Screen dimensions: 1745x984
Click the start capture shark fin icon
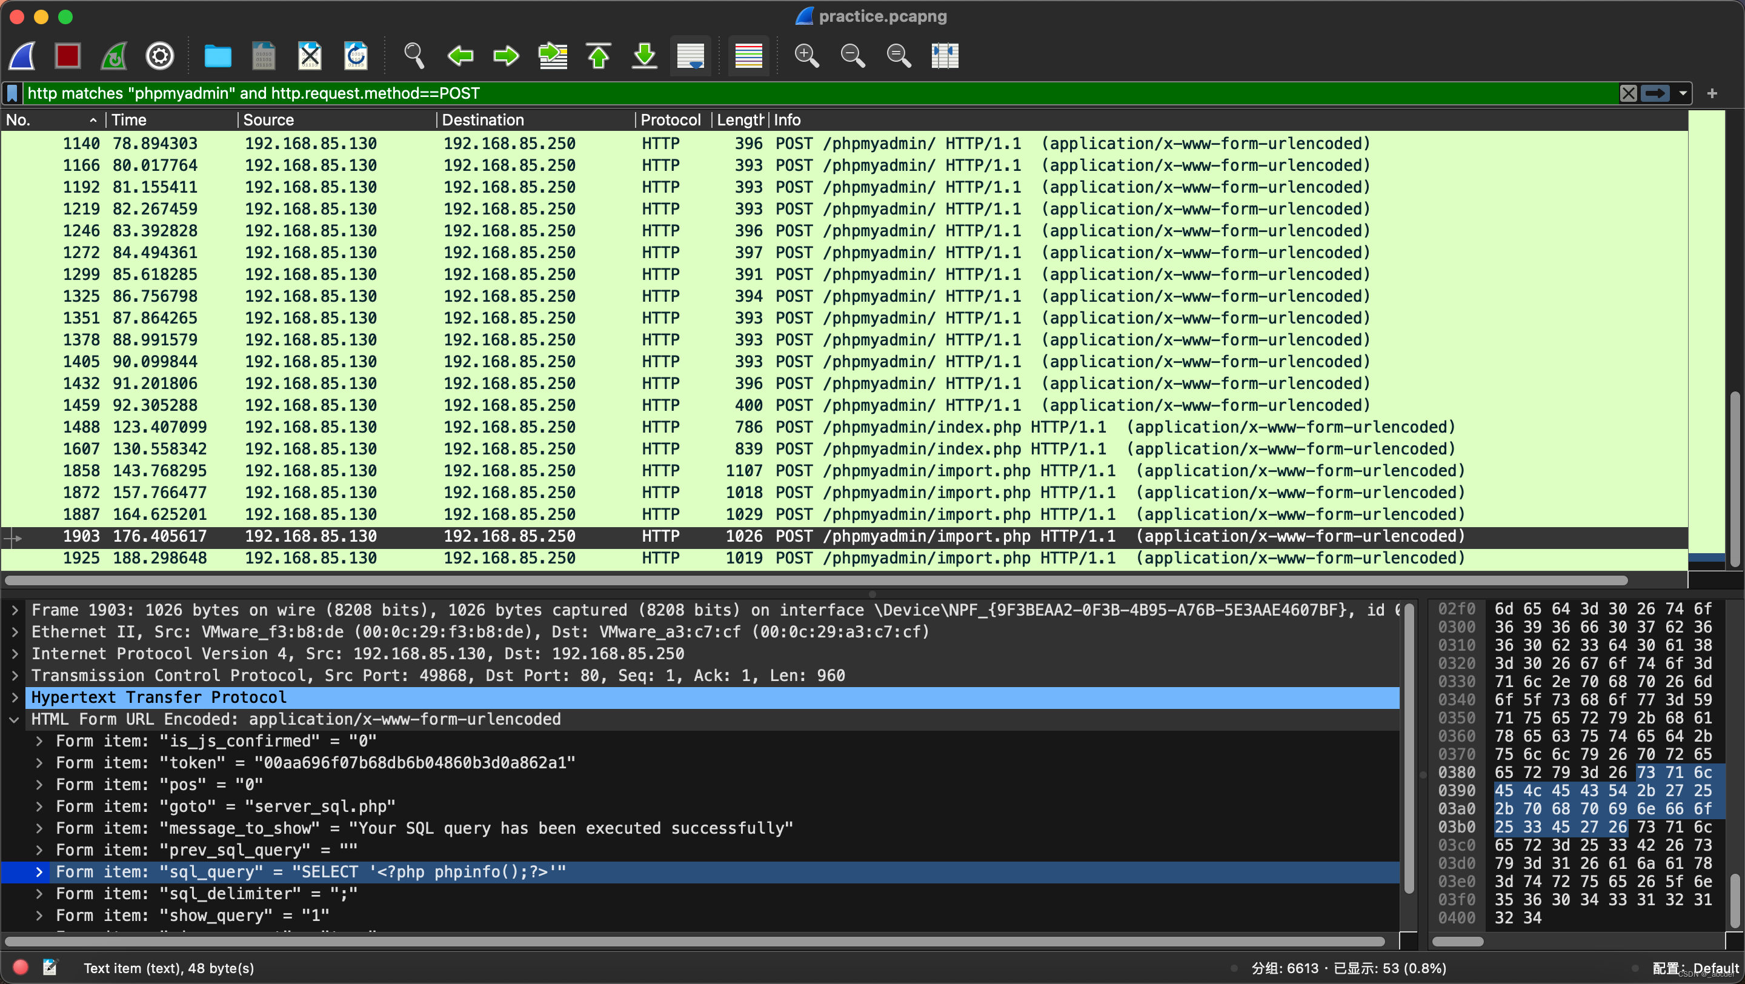point(22,56)
